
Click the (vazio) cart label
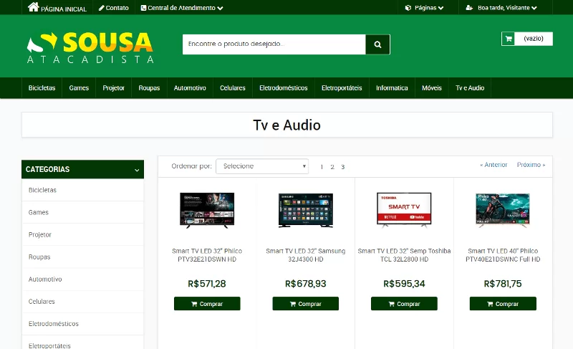click(x=534, y=39)
